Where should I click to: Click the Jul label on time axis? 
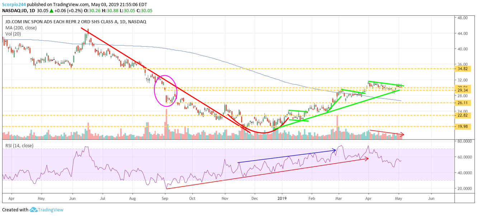pyautogui.click(x=103, y=198)
